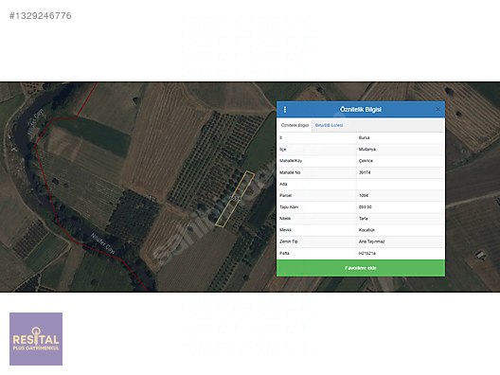Click the Mudanya value in İlçe row

point(367,150)
